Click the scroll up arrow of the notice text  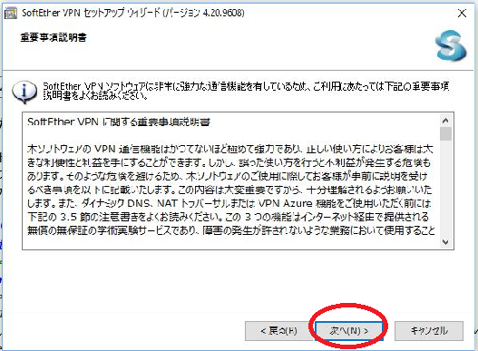pos(445,121)
